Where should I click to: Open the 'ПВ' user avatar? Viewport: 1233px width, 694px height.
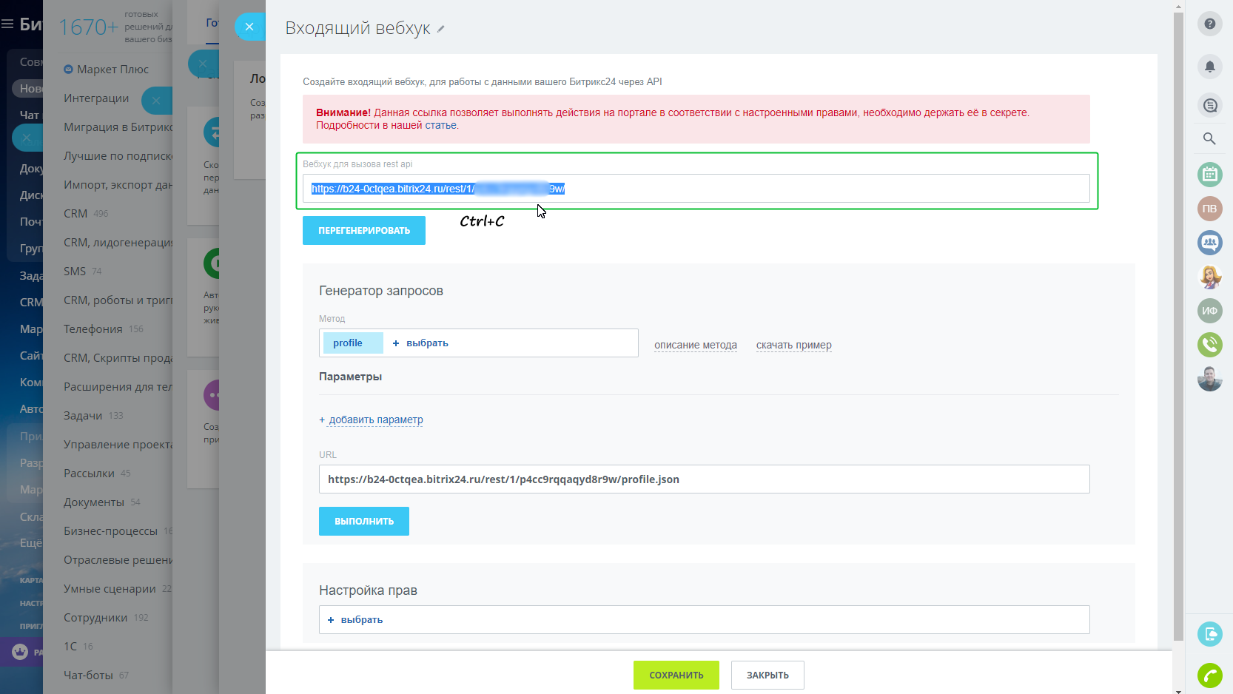coord(1209,209)
